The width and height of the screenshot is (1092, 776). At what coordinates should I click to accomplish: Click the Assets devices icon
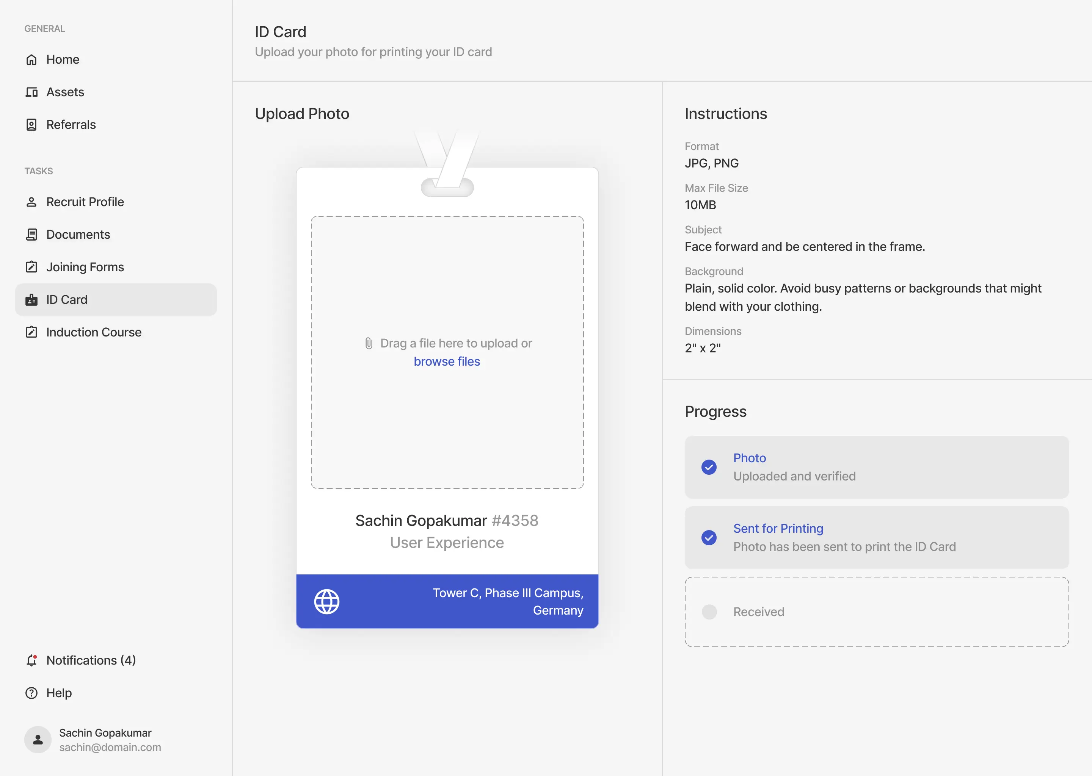tap(31, 92)
